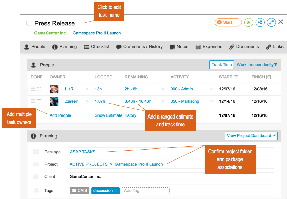
Task: Click the expand fullscreen arrows icon
Action: (271, 22)
